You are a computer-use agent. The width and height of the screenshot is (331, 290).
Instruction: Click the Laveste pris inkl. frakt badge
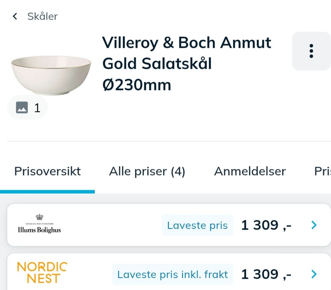click(x=172, y=274)
